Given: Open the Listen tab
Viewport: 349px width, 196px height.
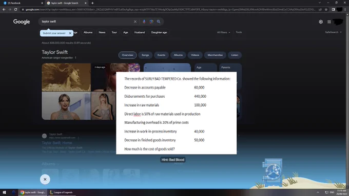Looking at the screenshot, I should (x=235, y=55).
